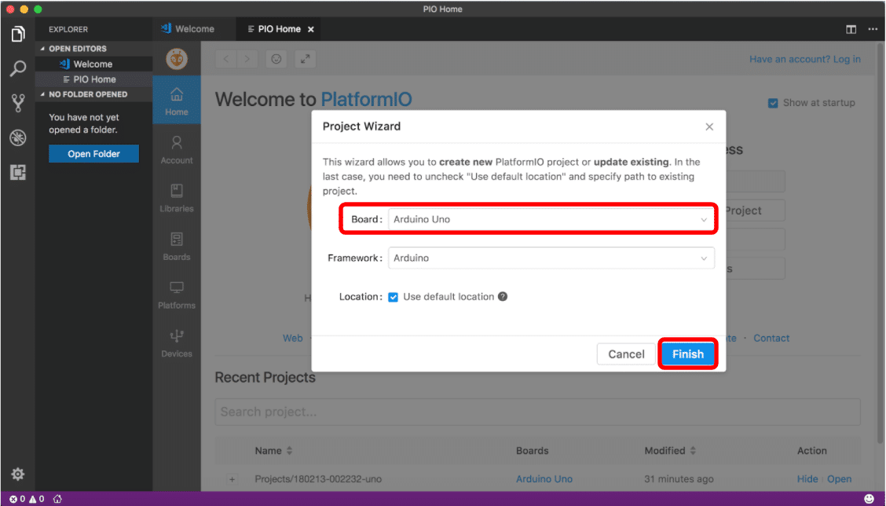The height and width of the screenshot is (506, 886).
Task: Toggle the Show at startup checkbox
Action: [x=772, y=103]
